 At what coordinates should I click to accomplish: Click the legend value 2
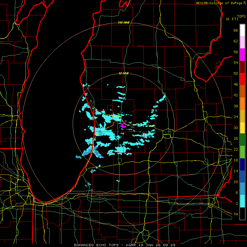pos(237,204)
